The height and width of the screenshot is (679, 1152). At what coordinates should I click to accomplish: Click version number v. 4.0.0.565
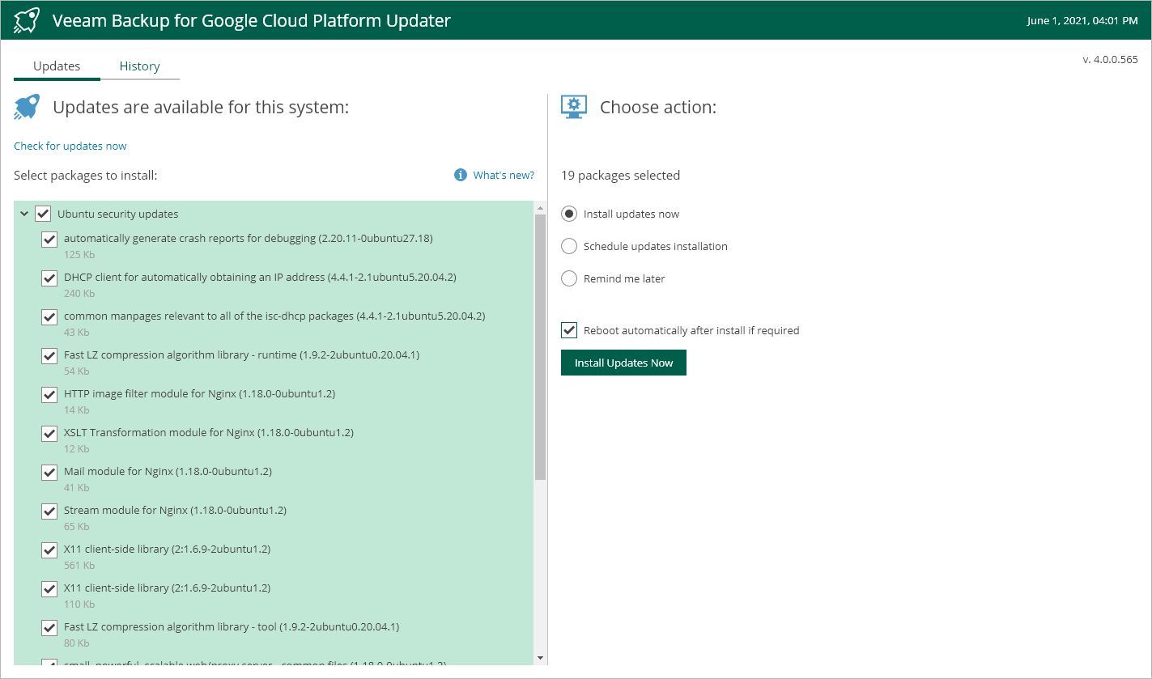click(1110, 59)
